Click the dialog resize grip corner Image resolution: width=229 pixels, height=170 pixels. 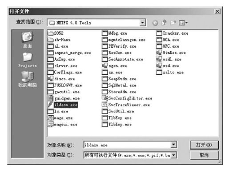pyautogui.click(x=220, y=162)
